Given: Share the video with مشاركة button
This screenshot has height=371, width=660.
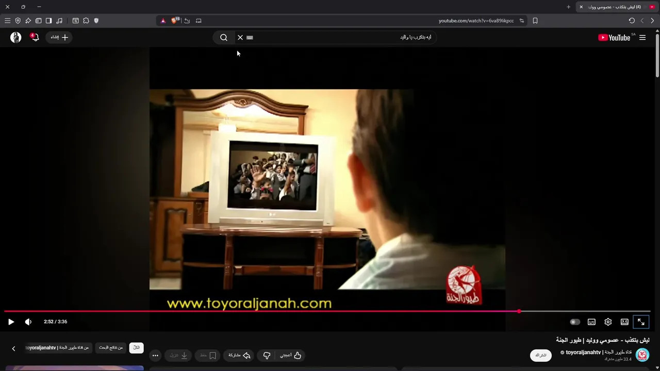Looking at the screenshot, I should [x=240, y=356].
